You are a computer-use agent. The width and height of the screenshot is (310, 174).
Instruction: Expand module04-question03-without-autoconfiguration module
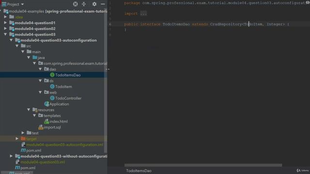point(11,156)
